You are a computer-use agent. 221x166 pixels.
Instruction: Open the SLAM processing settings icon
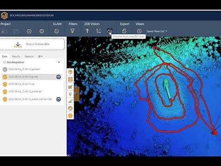coord(56,31)
